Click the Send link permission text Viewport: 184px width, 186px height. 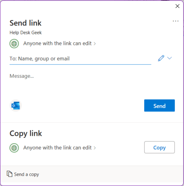click(57, 43)
